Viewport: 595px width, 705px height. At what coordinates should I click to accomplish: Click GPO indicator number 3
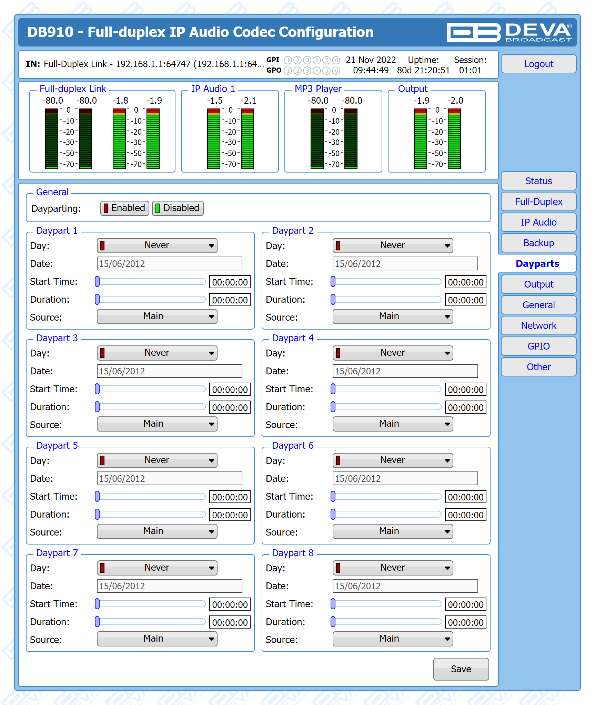(307, 71)
